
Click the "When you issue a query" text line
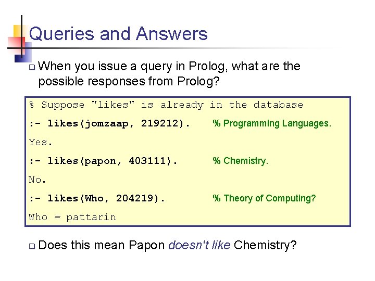tap(169, 67)
